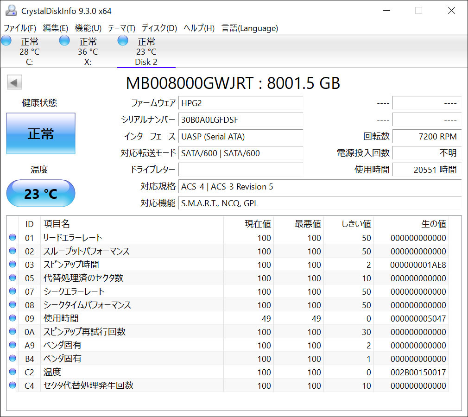Open the テーマ(T) menu
This screenshot has height=417, width=468.
point(121,28)
